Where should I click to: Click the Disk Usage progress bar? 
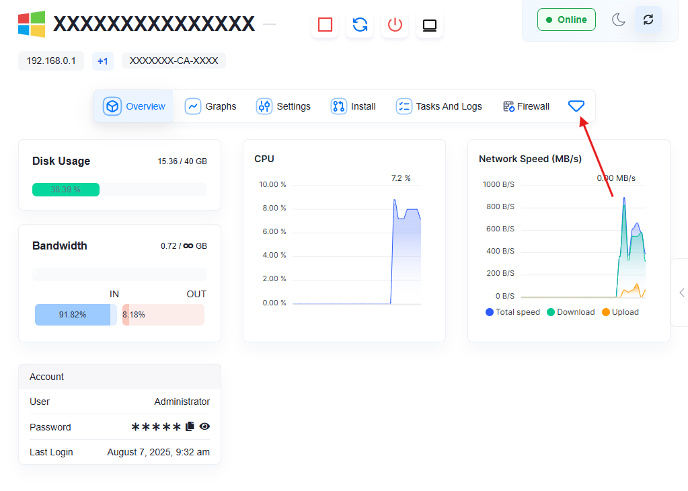(119, 190)
